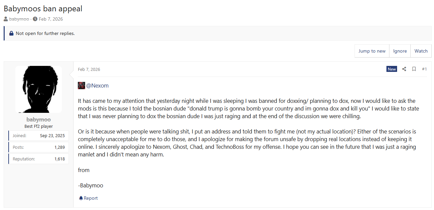The height and width of the screenshot is (210, 434).
Task: Click the user icon beside thread author
Action: click(6, 19)
